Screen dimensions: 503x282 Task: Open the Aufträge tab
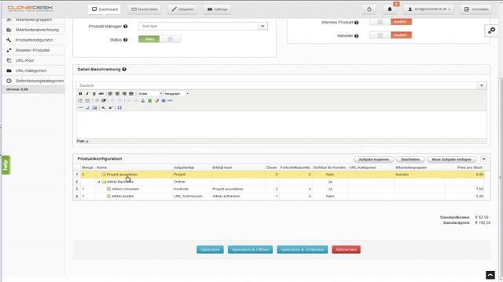tap(218, 9)
